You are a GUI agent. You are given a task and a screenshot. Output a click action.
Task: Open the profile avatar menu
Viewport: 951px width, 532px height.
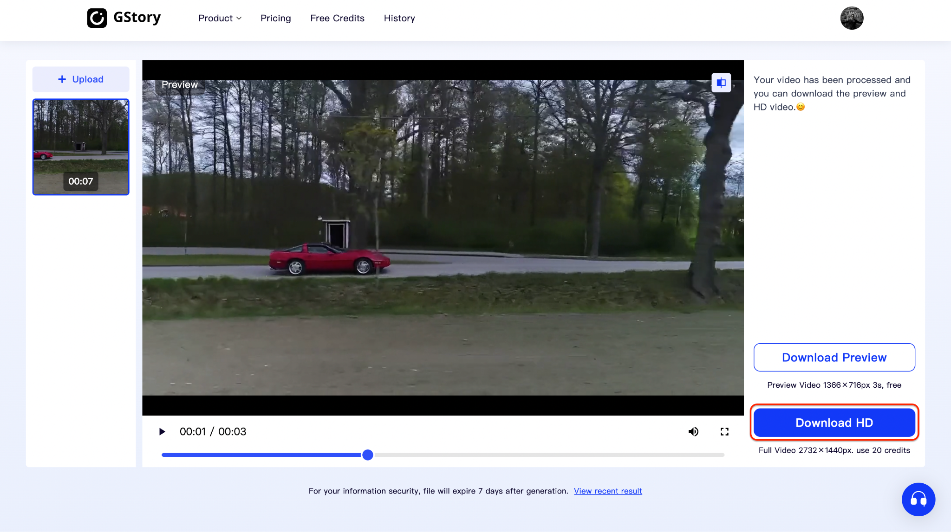(852, 18)
